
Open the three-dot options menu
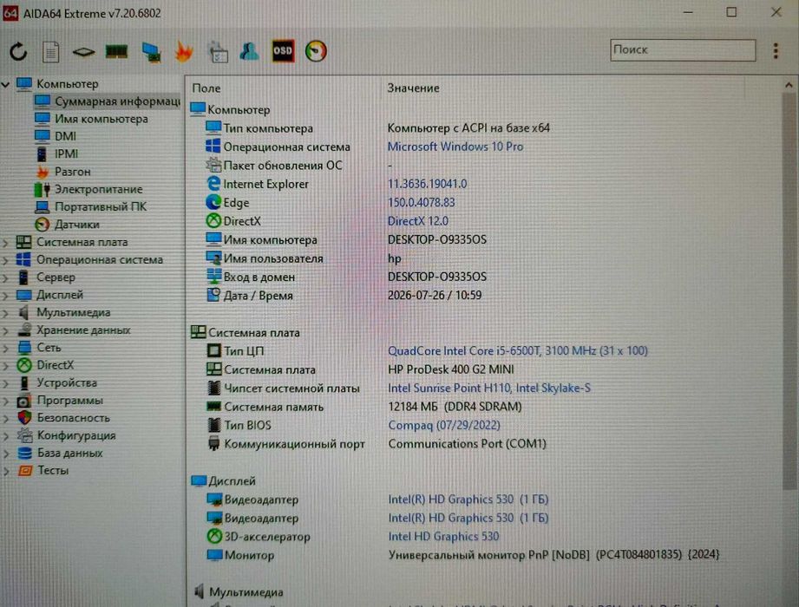(776, 50)
